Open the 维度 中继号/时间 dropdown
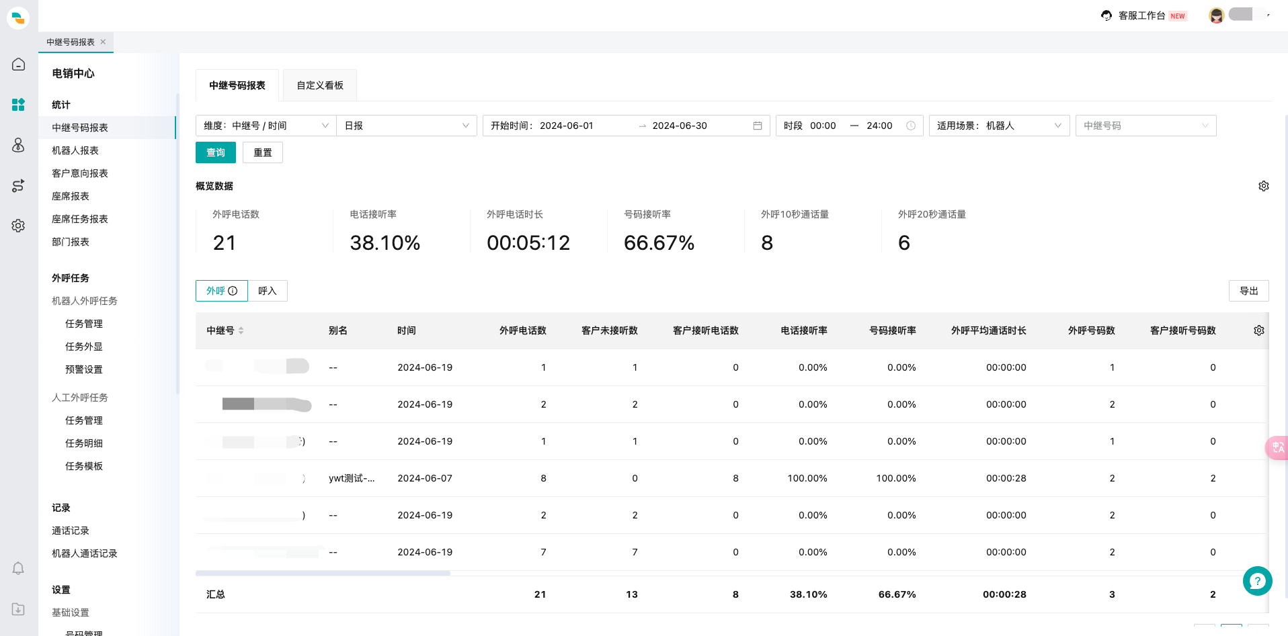The width and height of the screenshot is (1288, 636). point(266,126)
